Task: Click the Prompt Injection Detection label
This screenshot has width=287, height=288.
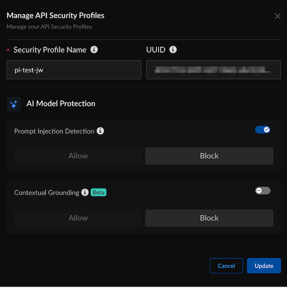Action: click(54, 131)
